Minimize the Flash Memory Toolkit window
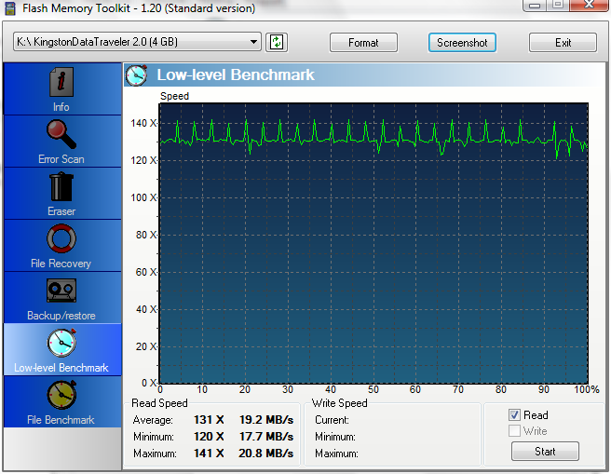The image size is (611, 474). coord(535,6)
